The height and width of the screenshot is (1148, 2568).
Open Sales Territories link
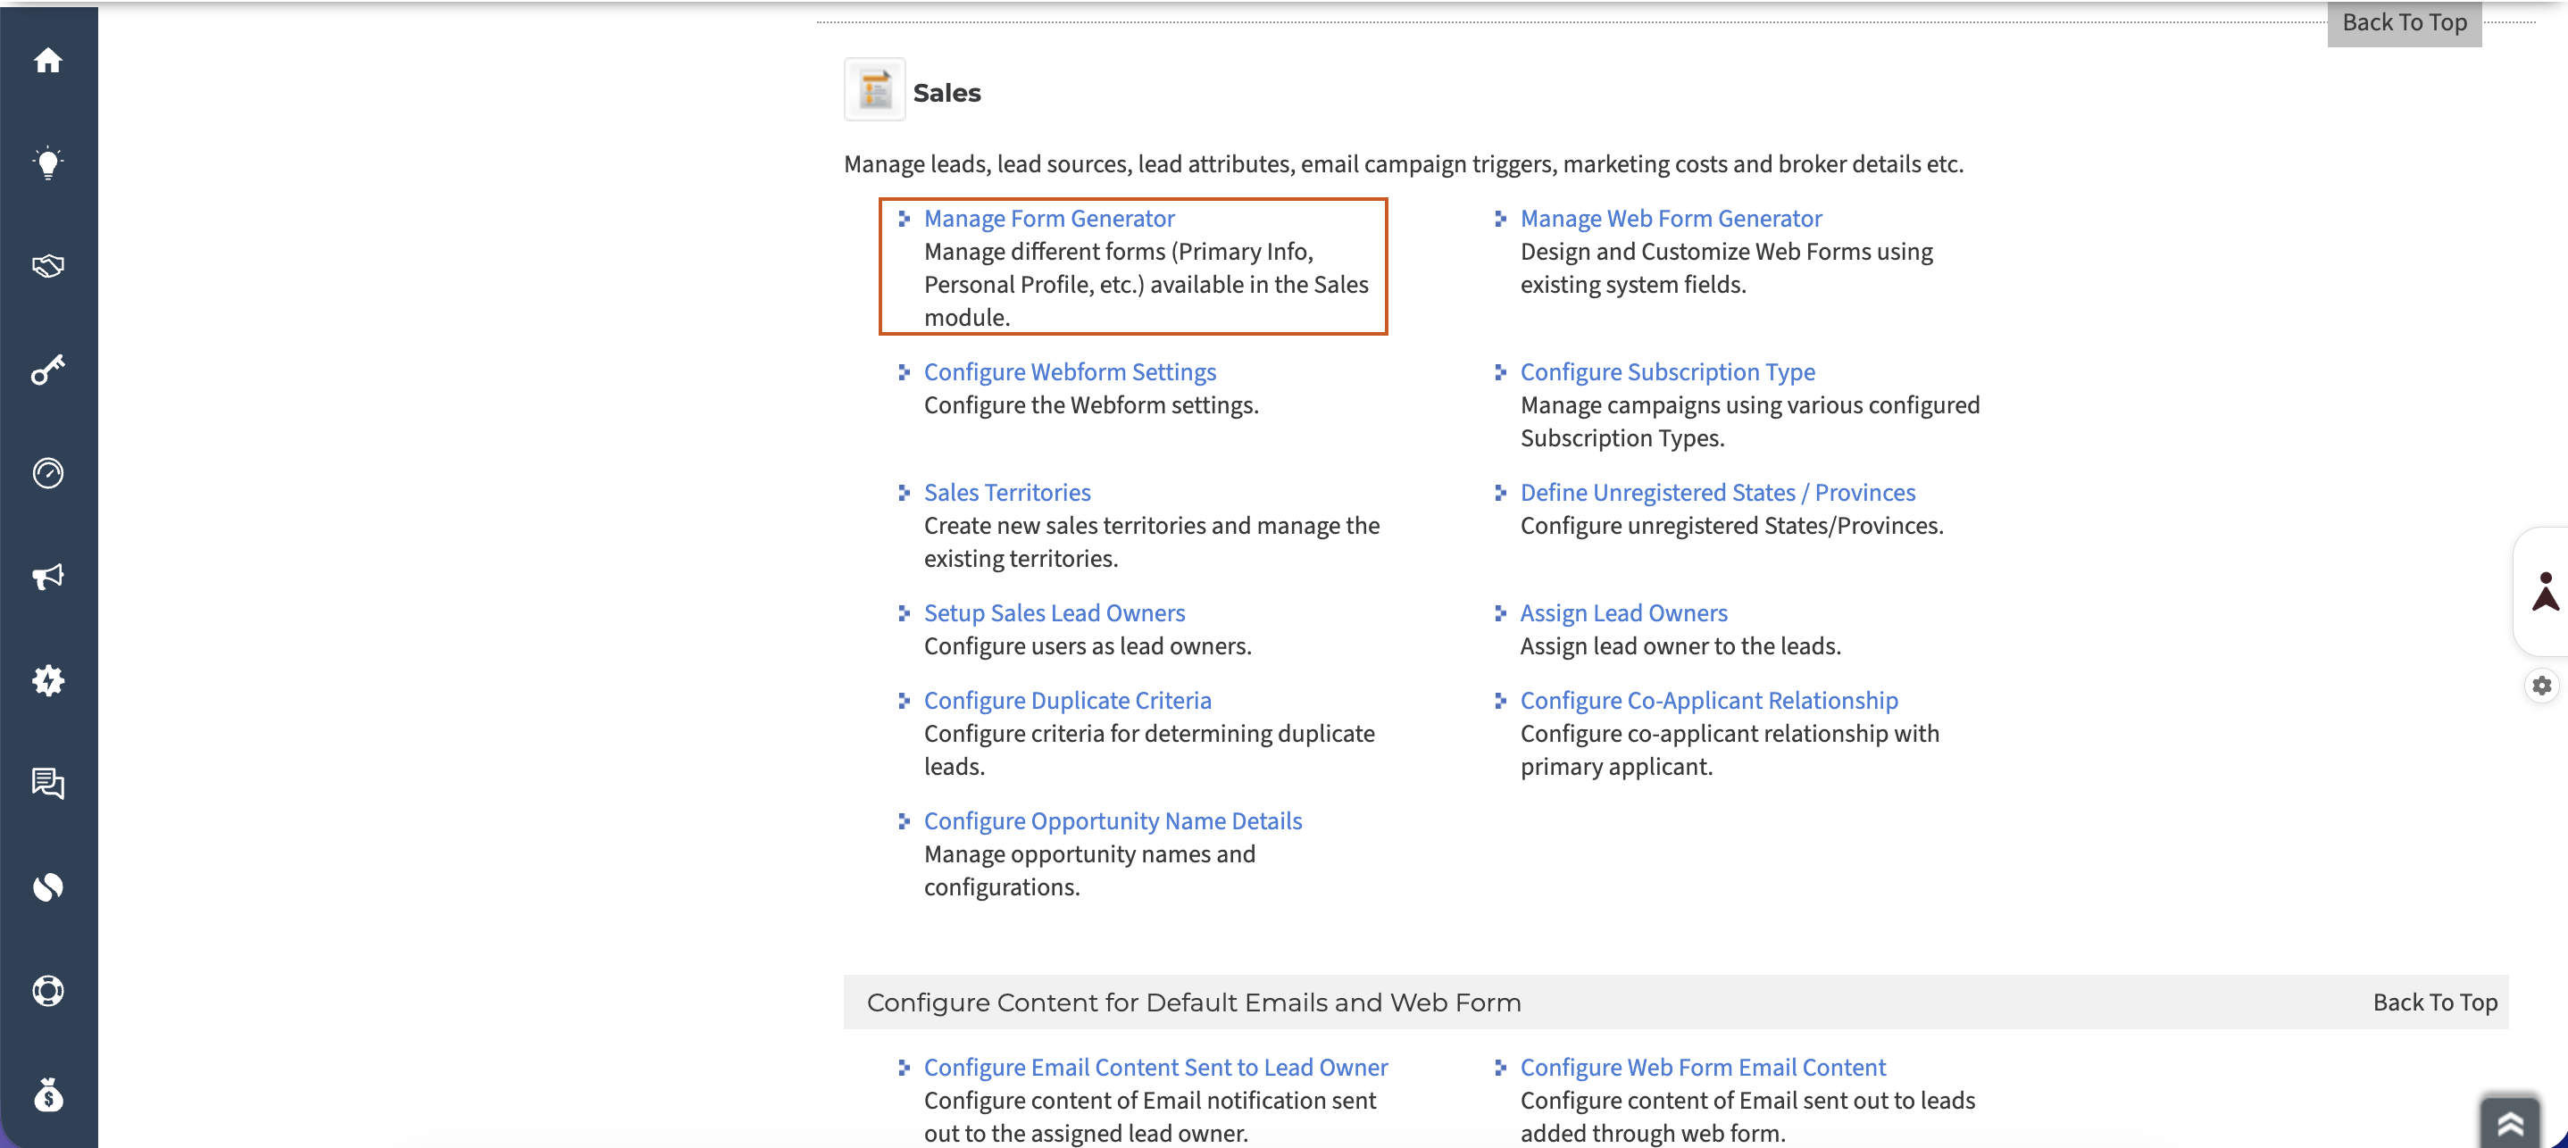click(1007, 492)
